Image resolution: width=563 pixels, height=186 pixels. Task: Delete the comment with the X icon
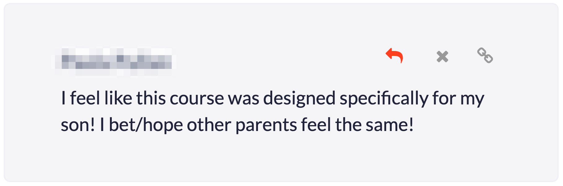[442, 57]
